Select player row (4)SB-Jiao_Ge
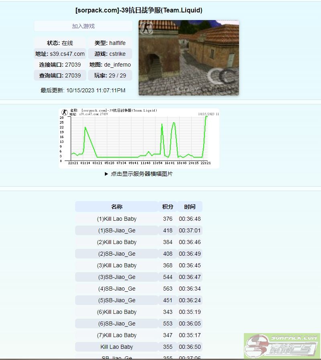 [117, 289]
